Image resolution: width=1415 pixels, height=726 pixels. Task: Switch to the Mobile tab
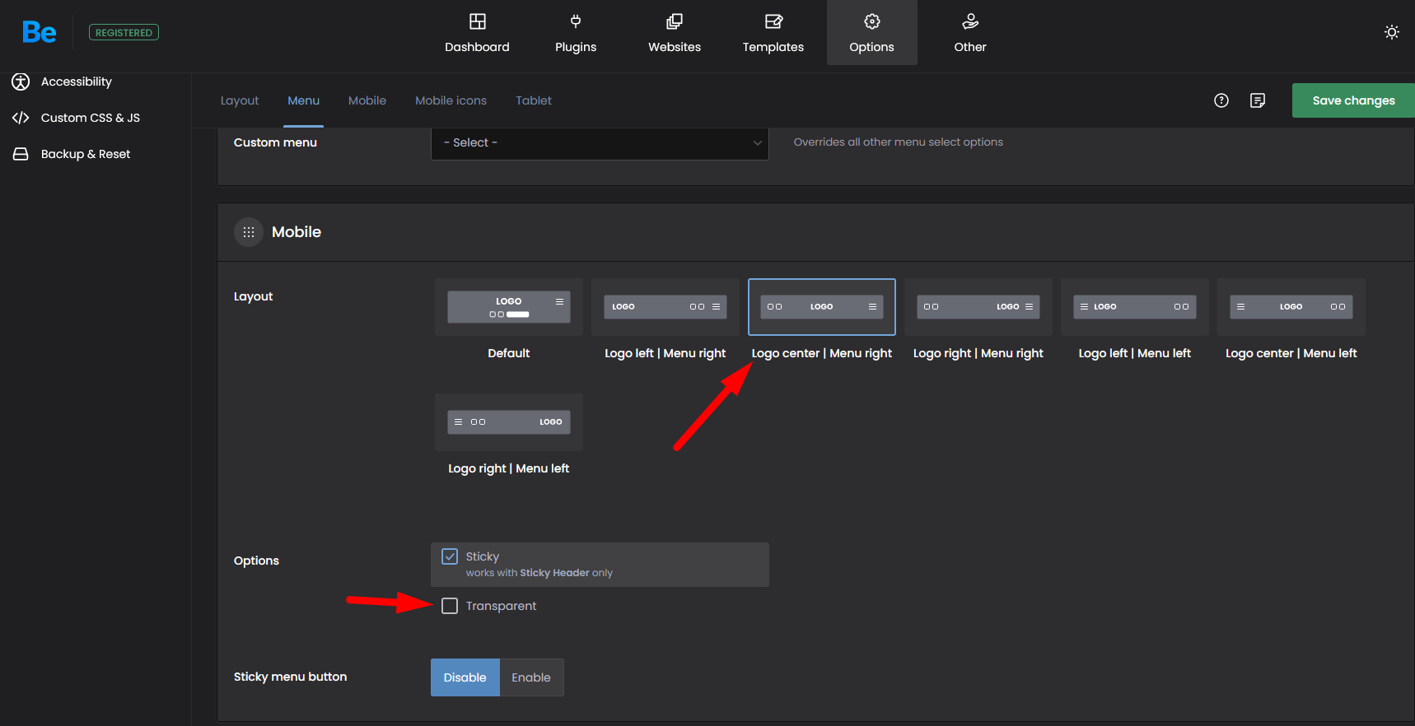point(367,100)
